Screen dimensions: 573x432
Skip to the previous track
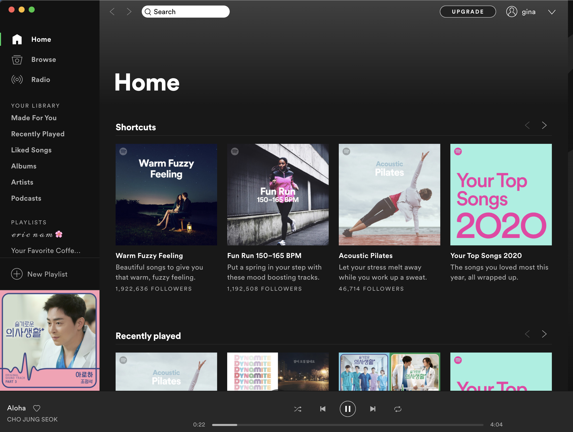tap(323, 409)
